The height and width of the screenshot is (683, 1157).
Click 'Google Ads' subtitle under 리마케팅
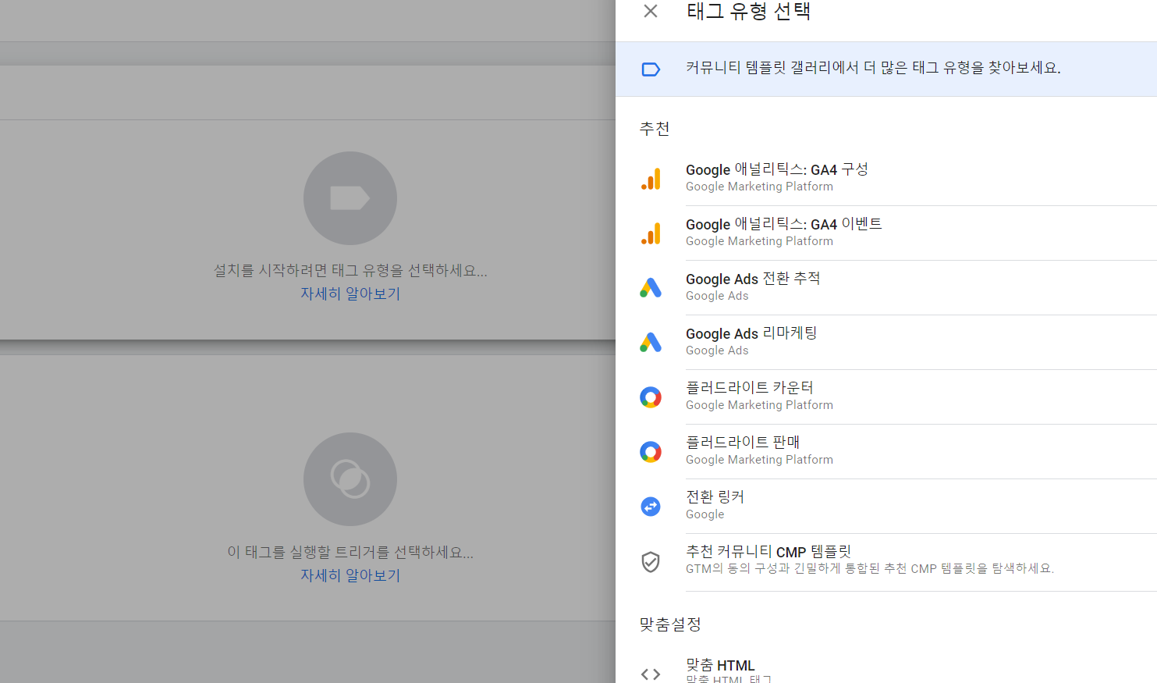tap(717, 350)
